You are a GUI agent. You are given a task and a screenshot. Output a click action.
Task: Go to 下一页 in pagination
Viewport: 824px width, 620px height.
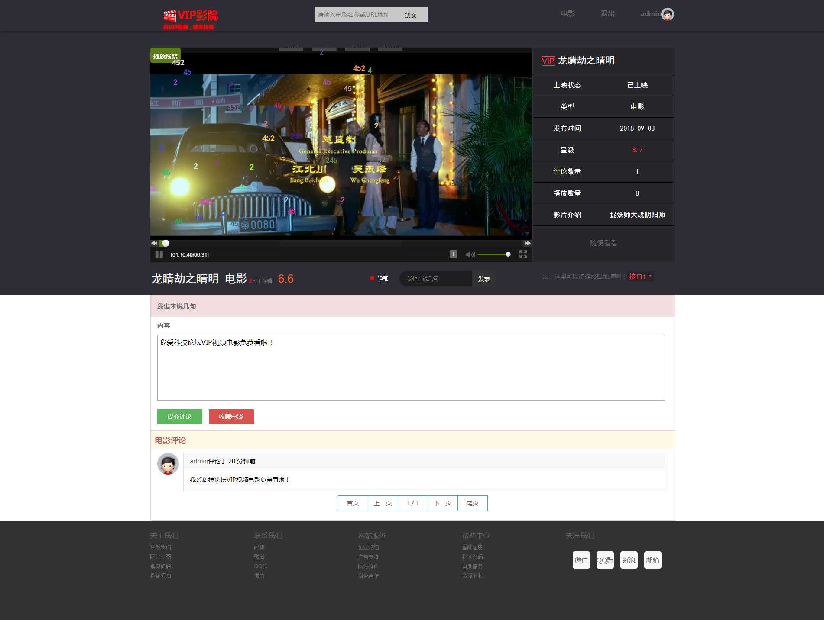pos(442,503)
